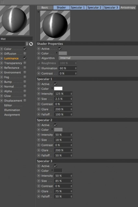
Task: Disable the Color channel checkbox
Action: tap(25, 49)
